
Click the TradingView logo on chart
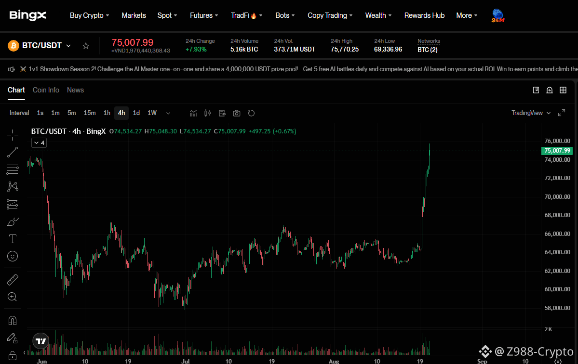click(41, 341)
